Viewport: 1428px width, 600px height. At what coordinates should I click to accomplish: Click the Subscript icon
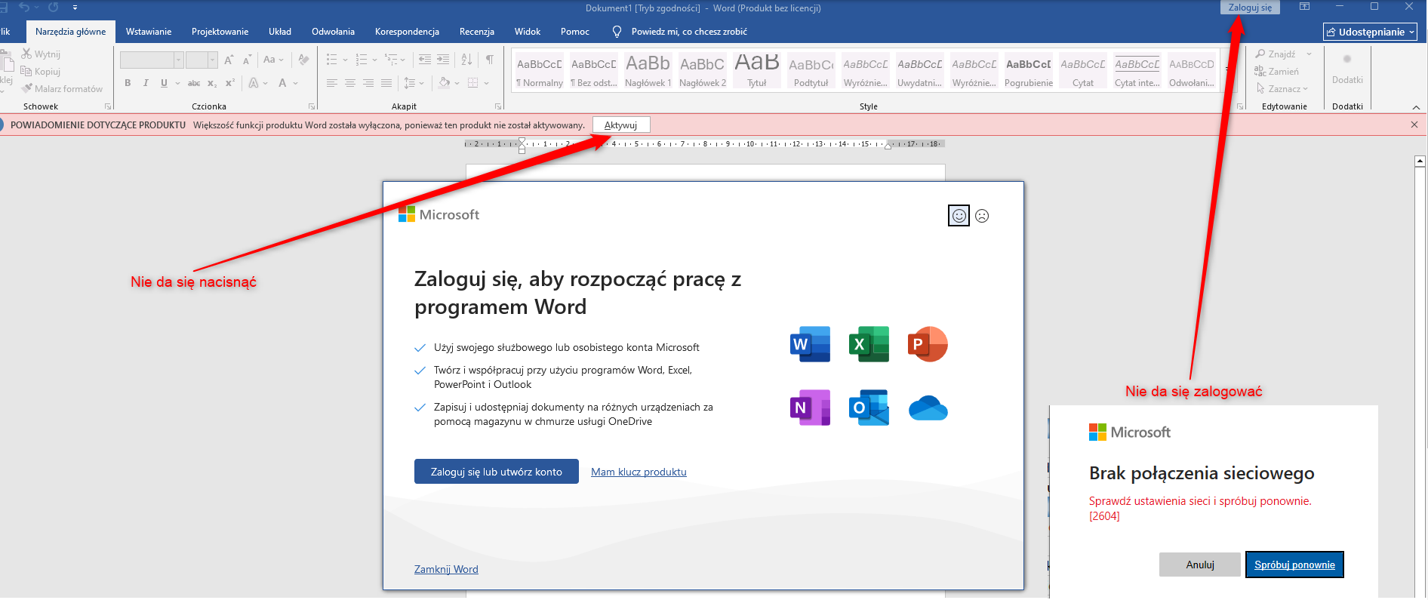pyautogui.click(x=212, y=83)
